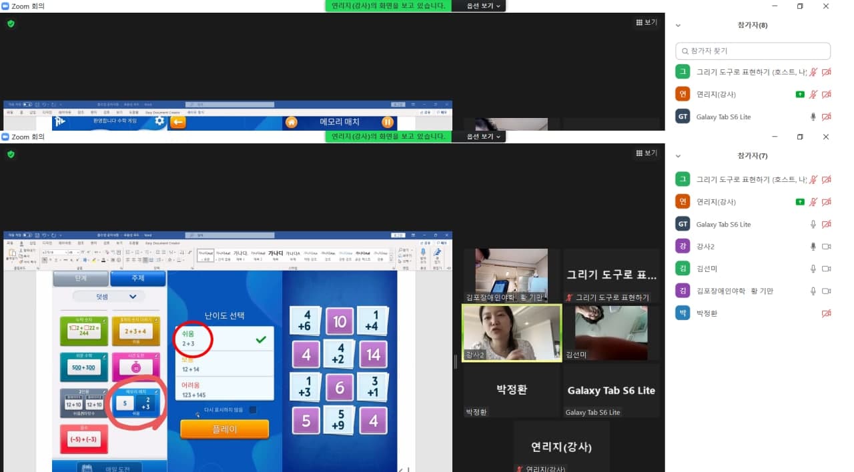This screenshot has height=472, width=854.
Task: Flip the purple 5 memory card
Action: [306, 421]
